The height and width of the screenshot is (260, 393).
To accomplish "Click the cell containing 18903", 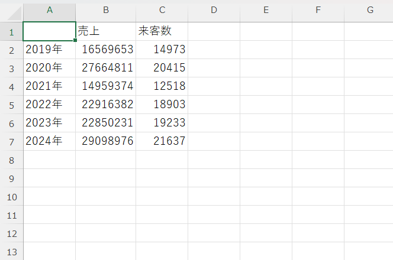I will pos(162,105).
